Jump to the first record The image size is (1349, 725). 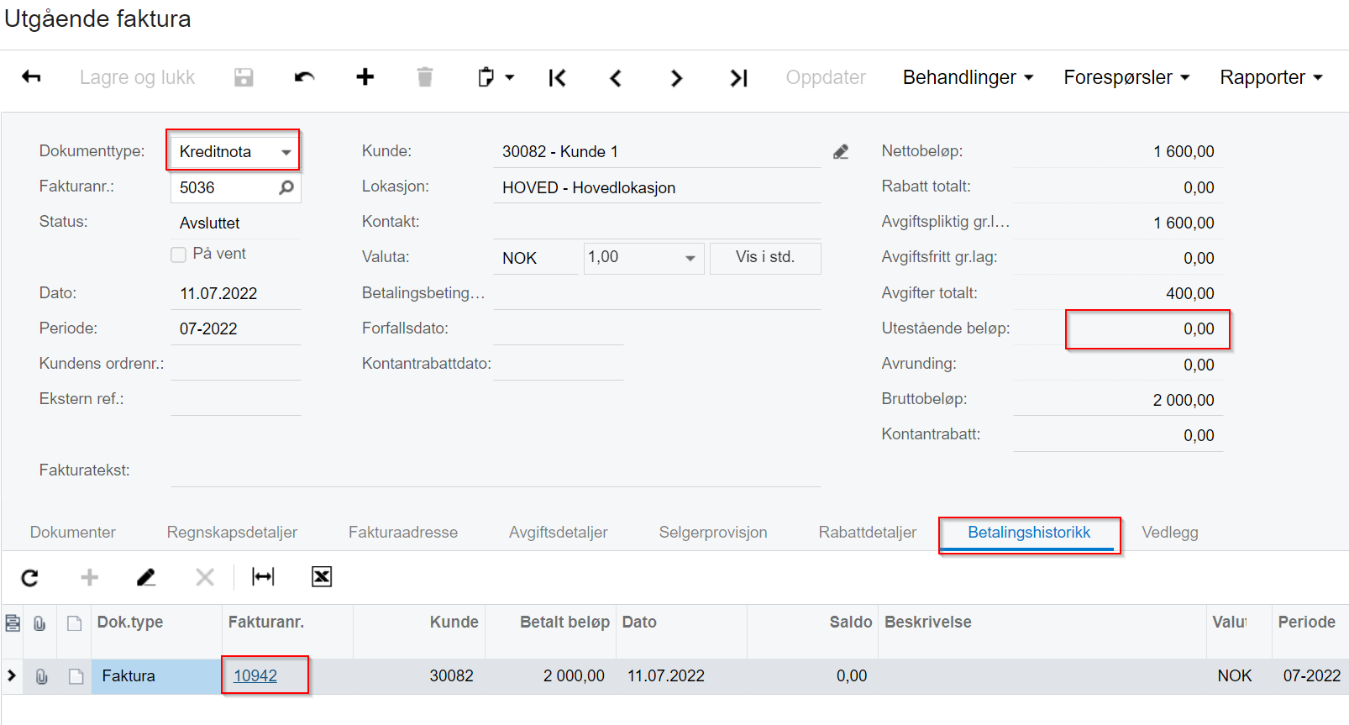click(x=557, y=78)
